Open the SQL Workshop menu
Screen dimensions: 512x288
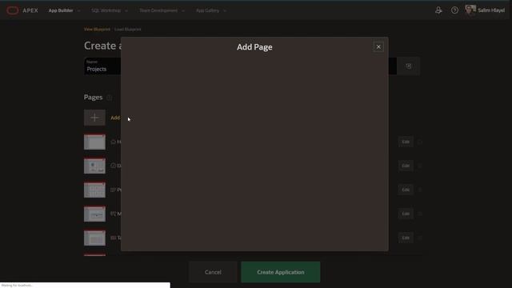(x=106, y=10)
